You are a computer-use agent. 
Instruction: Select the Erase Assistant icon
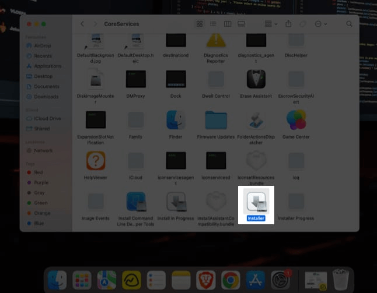[256, 79]
